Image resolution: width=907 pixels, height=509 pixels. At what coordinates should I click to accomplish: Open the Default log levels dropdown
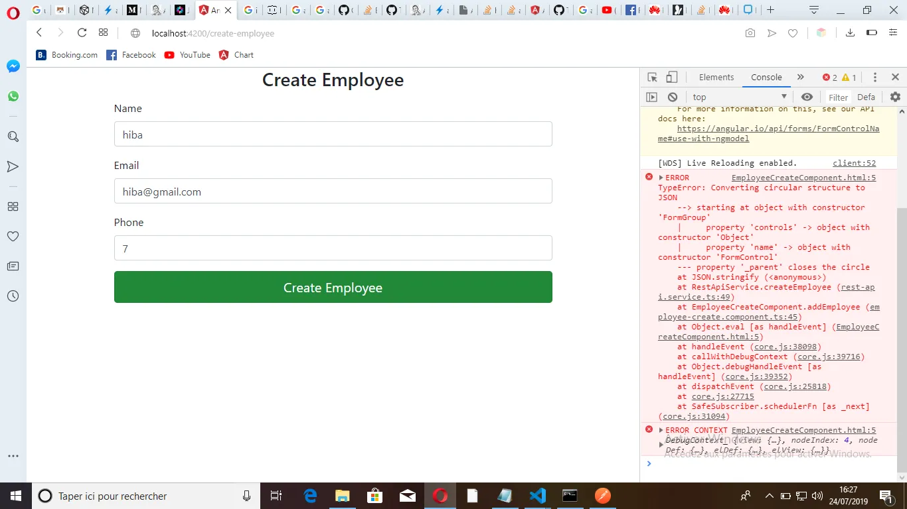pyautogui.click(x=866, y=97)
